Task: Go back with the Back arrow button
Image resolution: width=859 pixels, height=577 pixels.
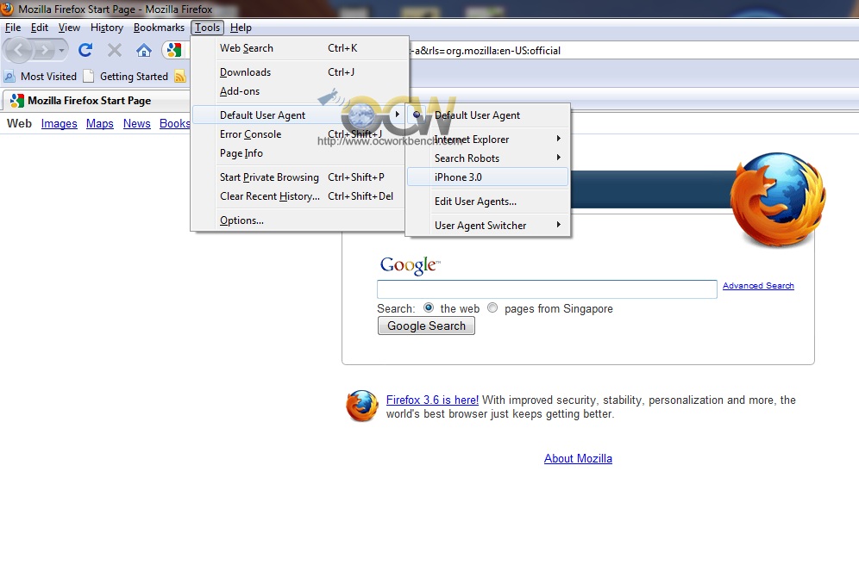Action: click(19, 50)
